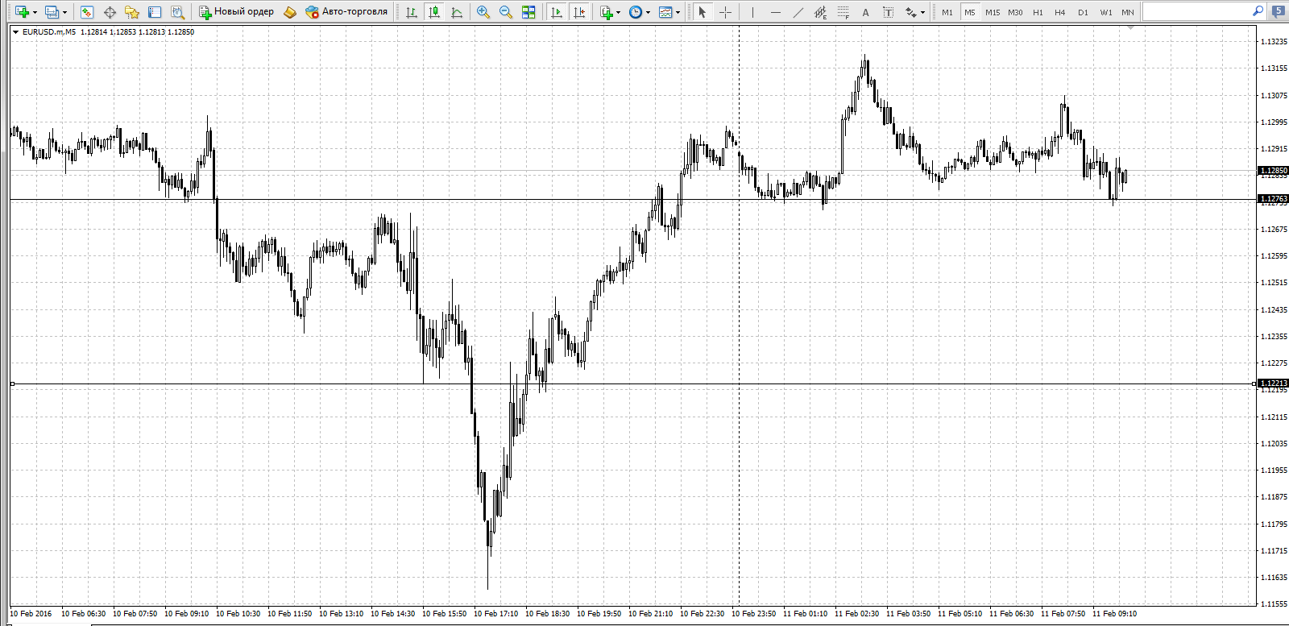
Task: Expand the Templates dropdown arrow
Action: 678,12
